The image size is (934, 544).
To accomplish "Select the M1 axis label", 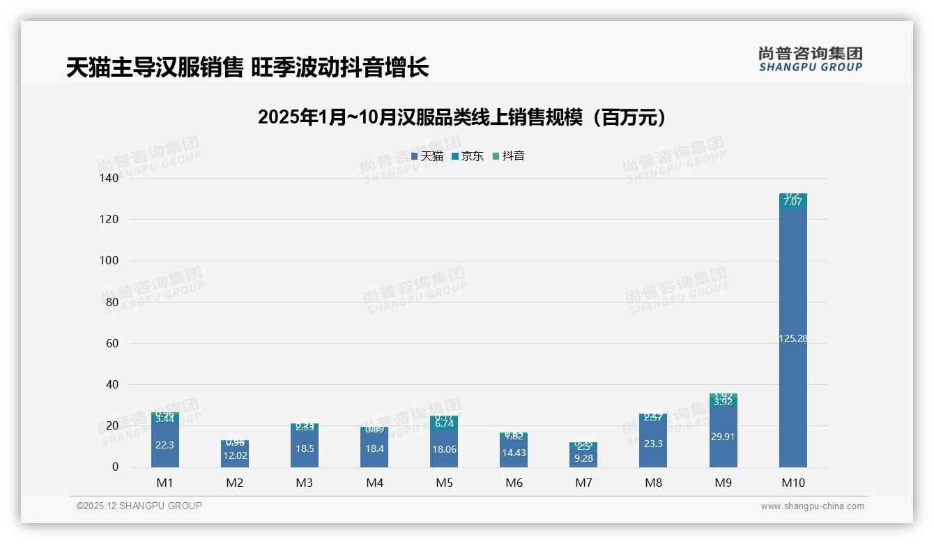I will 164,482.
